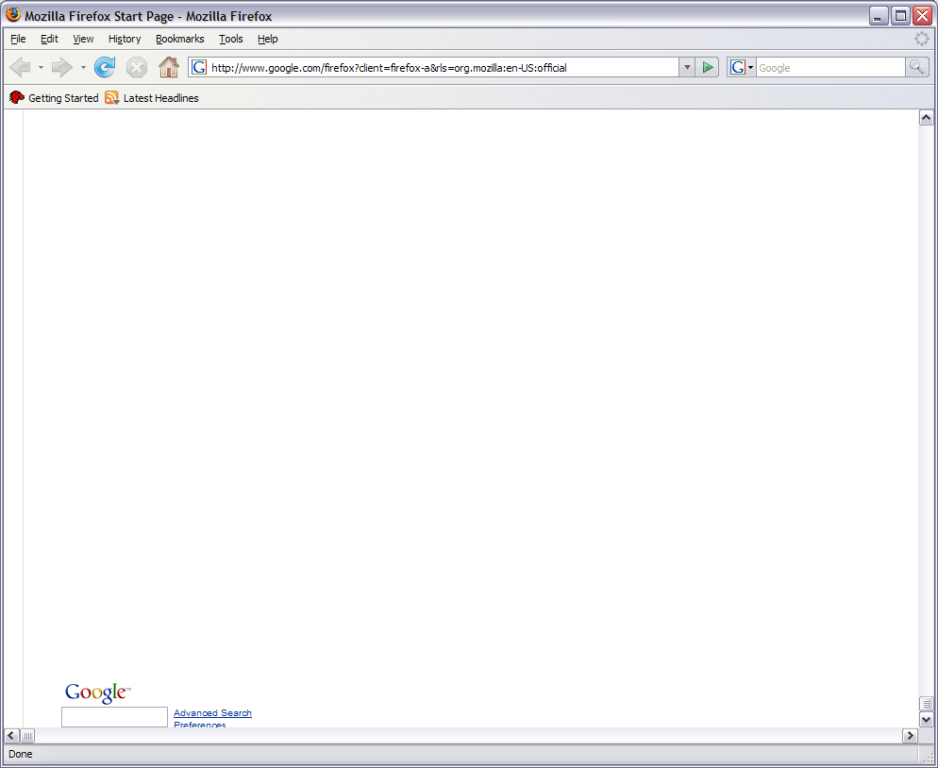
Task: Click the green Go arrow button
Action: click(708, 67)
